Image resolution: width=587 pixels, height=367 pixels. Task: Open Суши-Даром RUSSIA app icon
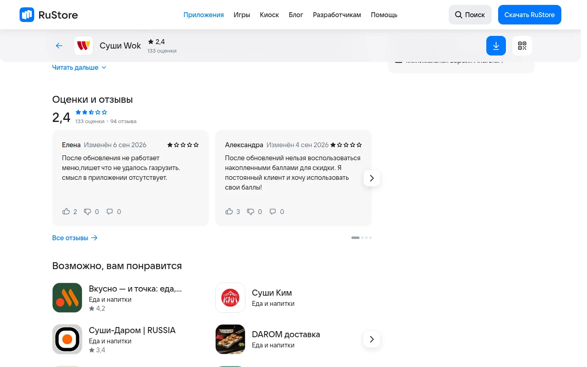[x=67, y=339]
